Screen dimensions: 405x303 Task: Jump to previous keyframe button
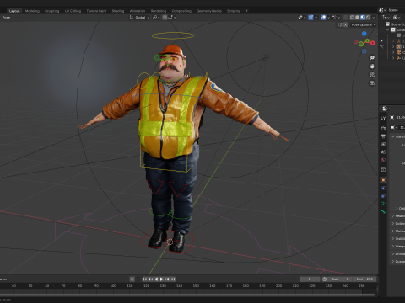click(x=150, y=279)
